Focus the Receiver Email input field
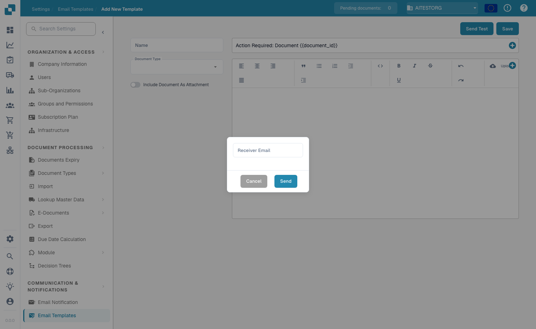The image size is (536, 329). point(268,150)
